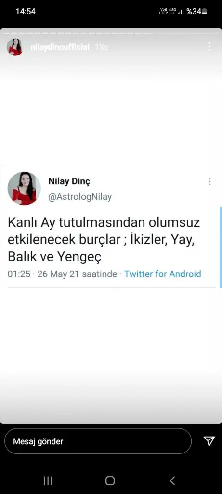Tap the 14:54 clock in status bar

(26, 12)
